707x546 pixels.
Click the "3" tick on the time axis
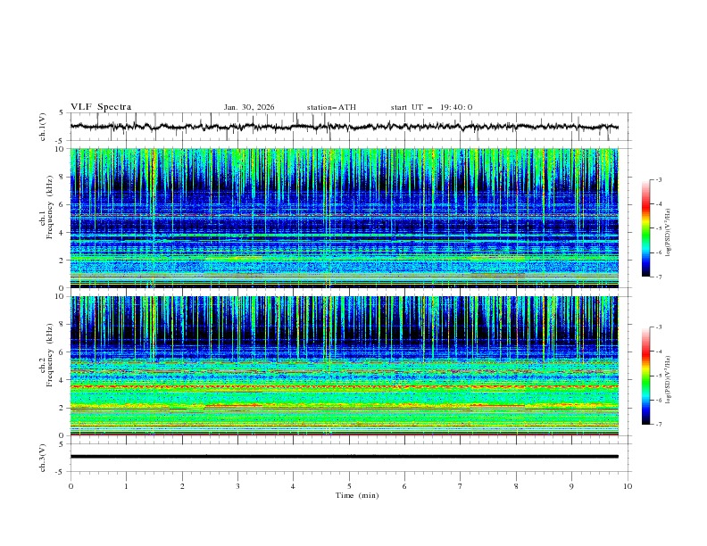[x=237, y=486]
